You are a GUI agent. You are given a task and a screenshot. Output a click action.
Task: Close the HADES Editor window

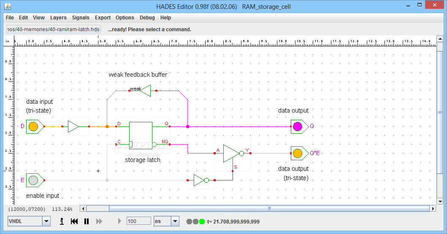[435, 5]
